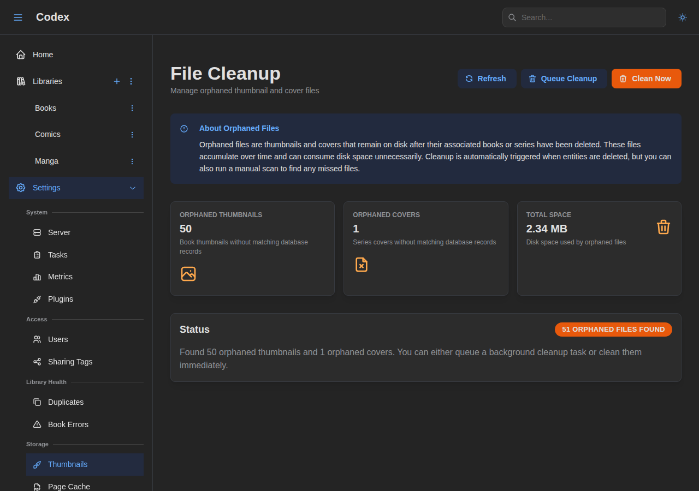Open the Thumbnails storage page
This screenshot has height=491, width=699.
tap(68, 464)
